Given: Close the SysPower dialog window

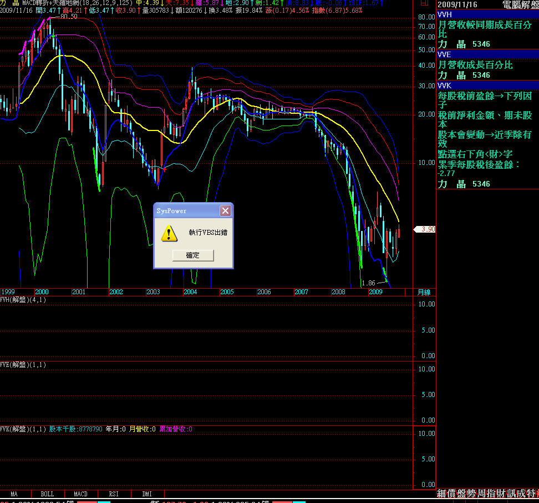Looking at the screenshot, I should click(x=225, y=211).
